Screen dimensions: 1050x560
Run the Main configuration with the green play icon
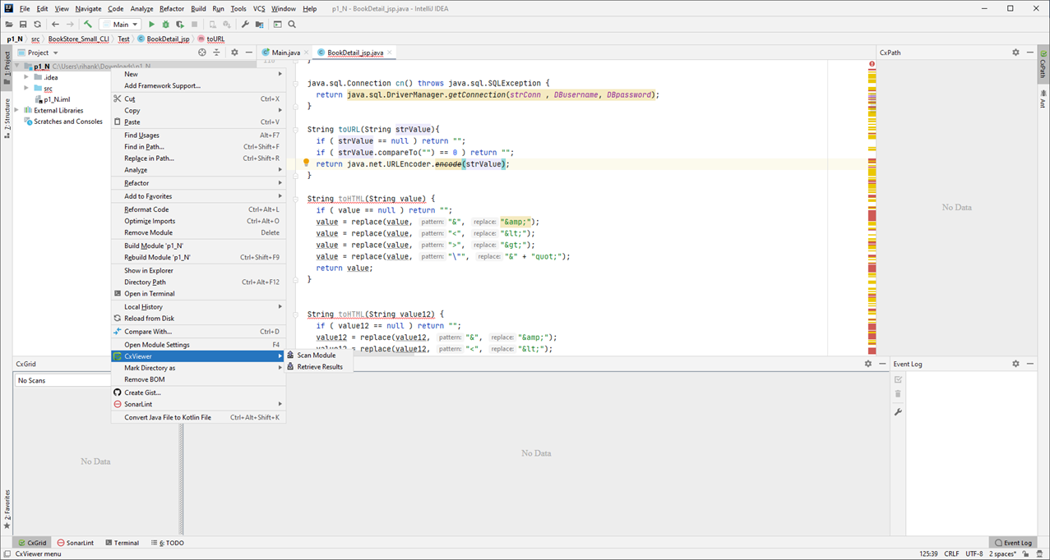(x=151, y=25)
